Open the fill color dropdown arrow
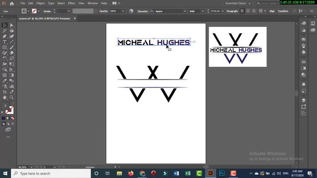The width and height of the screenshot is (317, 178). (x=28, y=11)
